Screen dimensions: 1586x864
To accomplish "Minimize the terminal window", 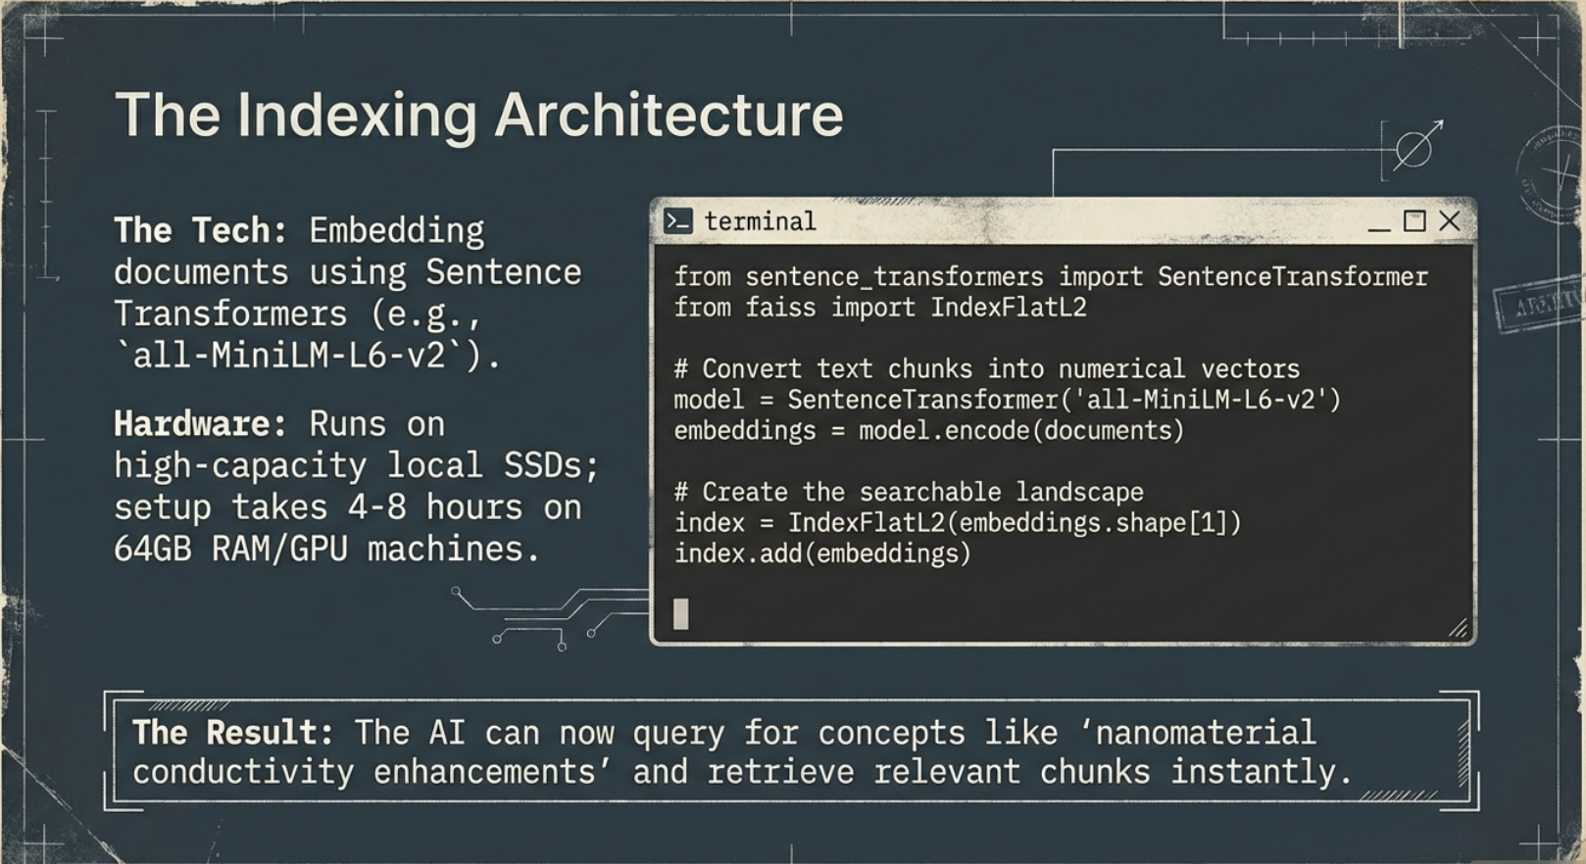I will click(1378, 223).
